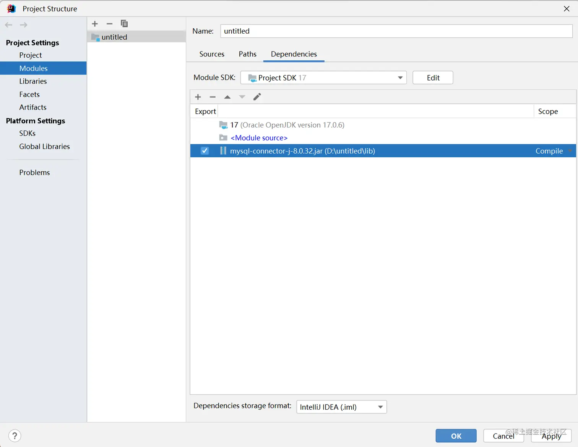Click the Cancel button

[x=503, y=436]
